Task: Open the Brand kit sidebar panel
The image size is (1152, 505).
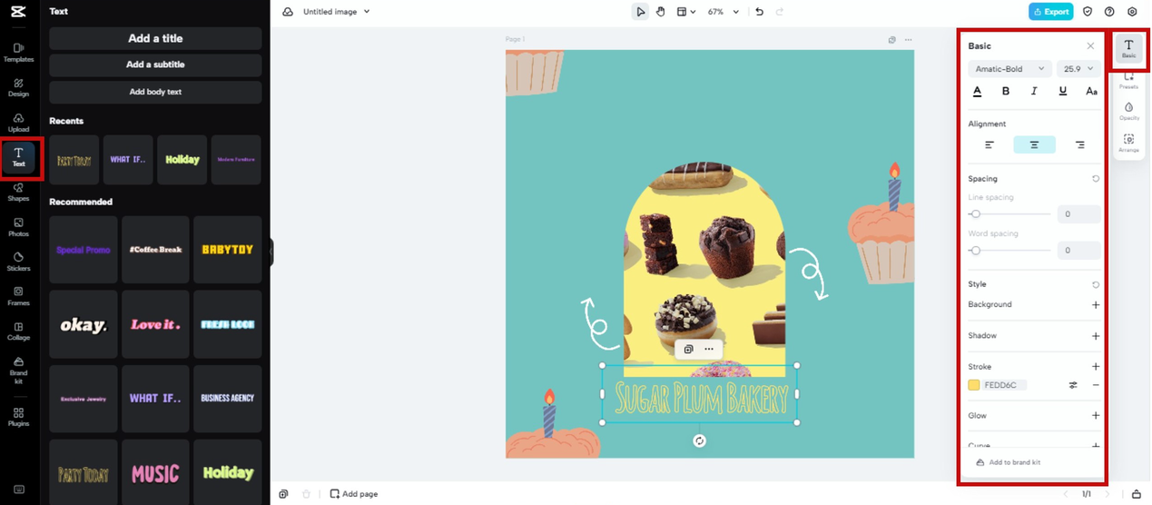Action: click(x=18, y=369)
